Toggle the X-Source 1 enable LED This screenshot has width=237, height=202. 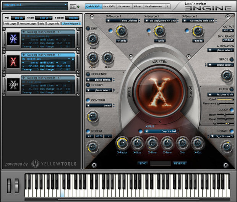[110, 30]
